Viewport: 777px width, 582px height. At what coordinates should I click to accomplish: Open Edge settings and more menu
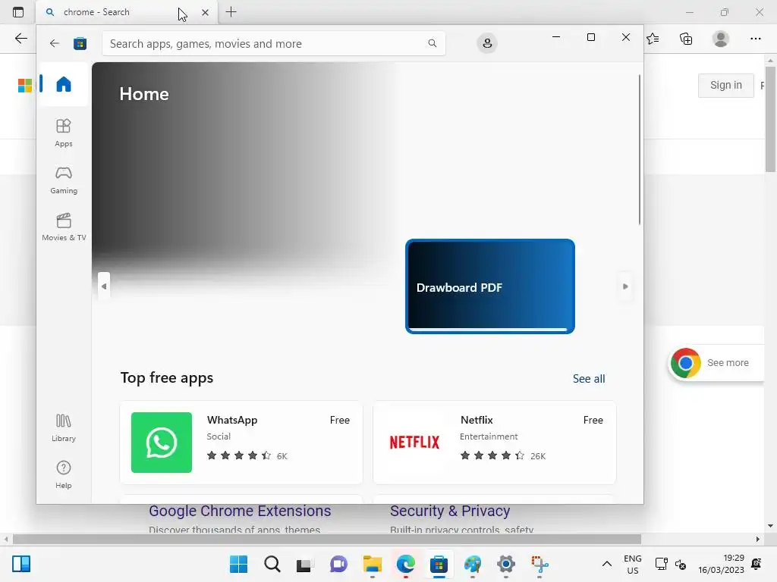[x=755, y=39]
